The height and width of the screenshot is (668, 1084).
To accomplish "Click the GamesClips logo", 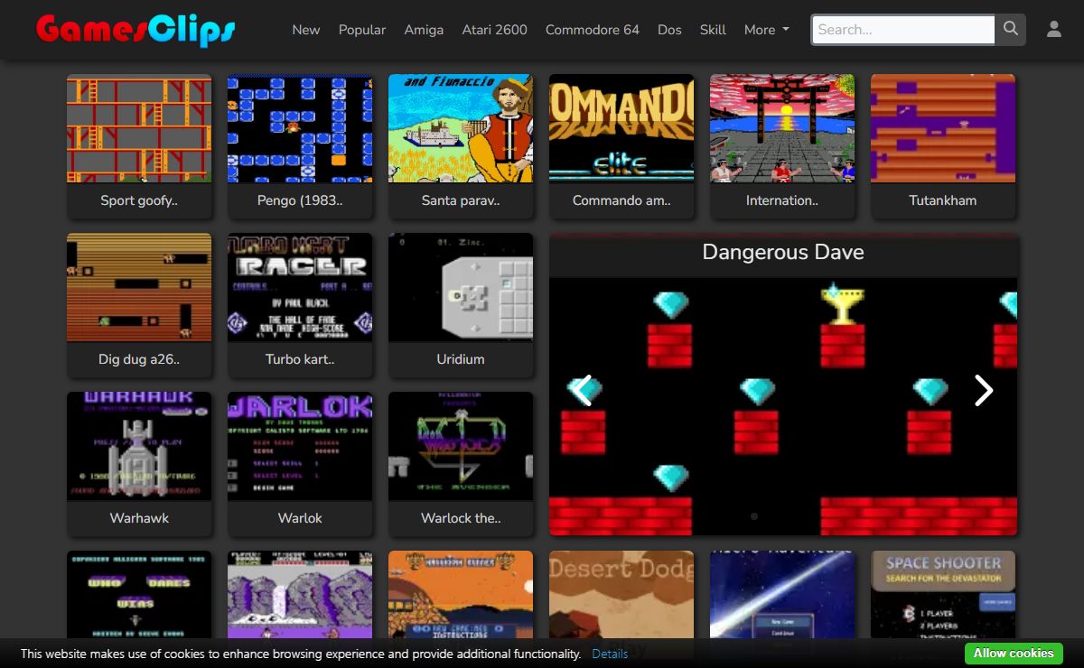I will point(135,30).
